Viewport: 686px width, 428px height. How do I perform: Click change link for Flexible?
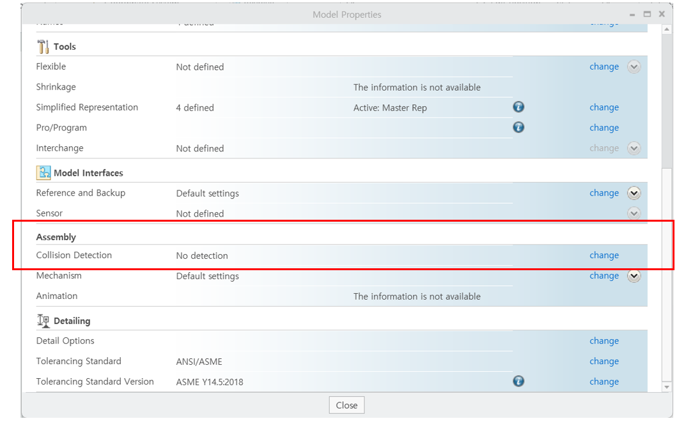click(x=604, y=66)
